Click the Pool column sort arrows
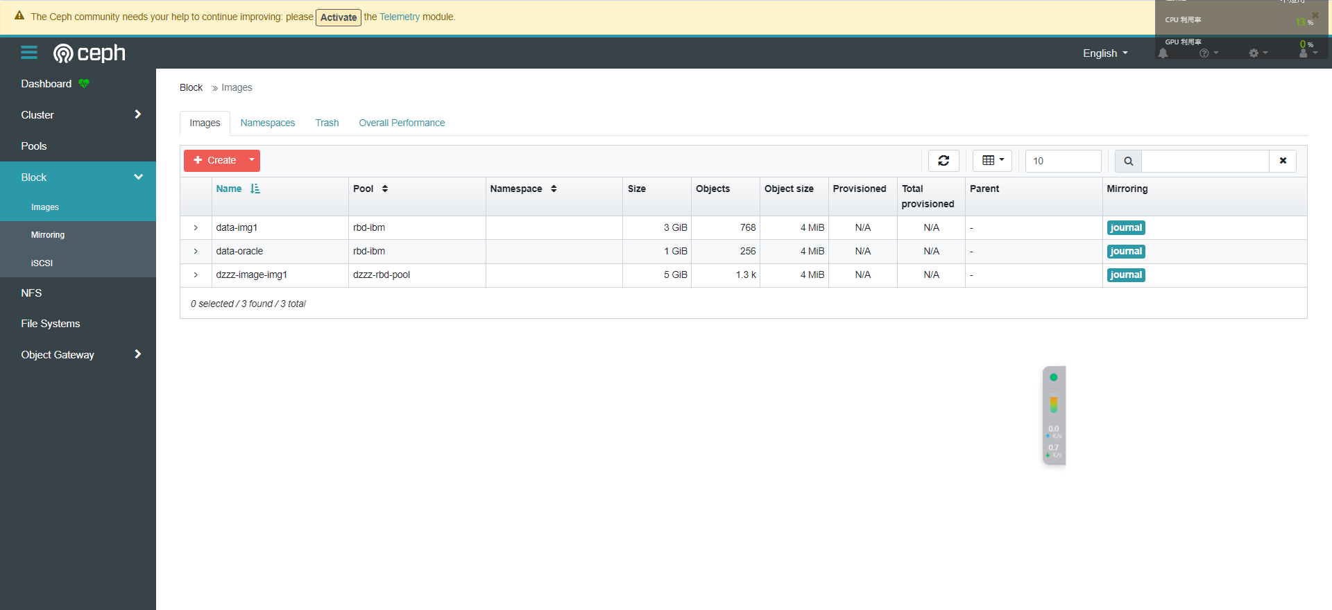The image size is (1332, 610). click(385, 189)
